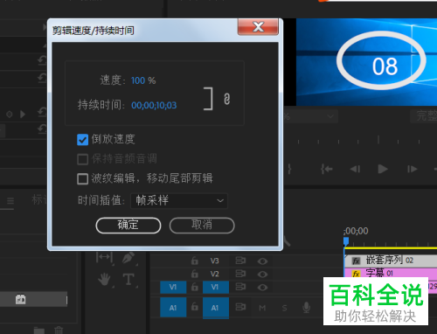Toggle track lock on V1
Viewport: 437px width, 334px height.
click(195, 287)
